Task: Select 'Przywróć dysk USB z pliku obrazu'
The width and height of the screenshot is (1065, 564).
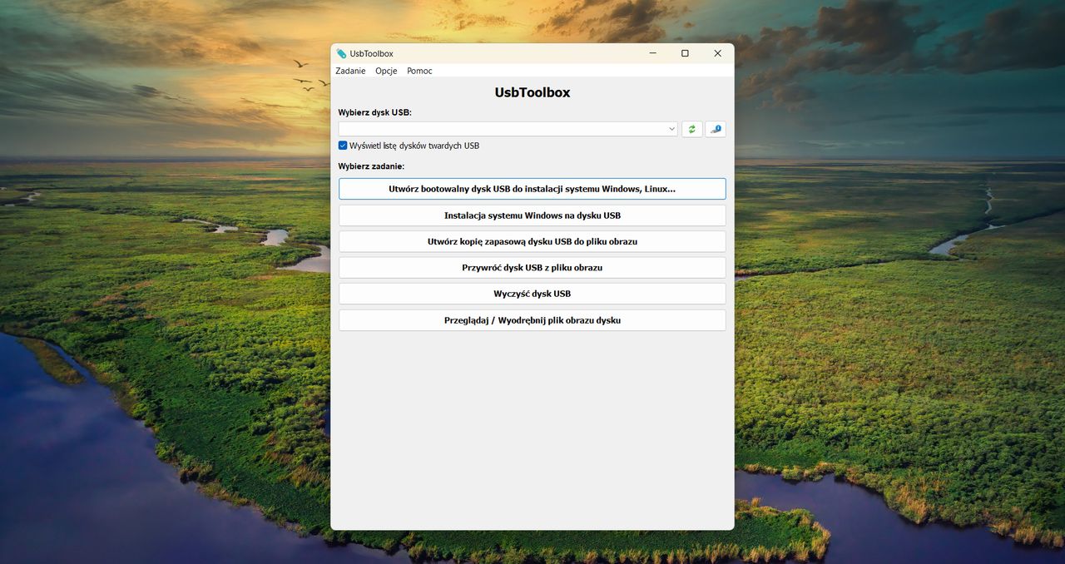Action: (x=532, y=267)
